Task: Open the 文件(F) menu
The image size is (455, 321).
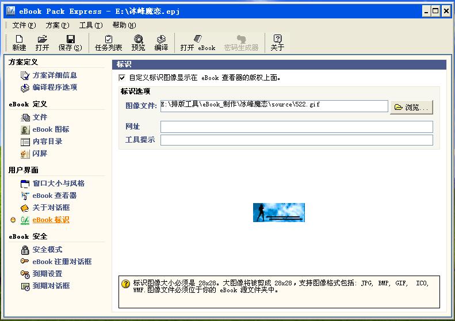Action: [x=24, y=25]
